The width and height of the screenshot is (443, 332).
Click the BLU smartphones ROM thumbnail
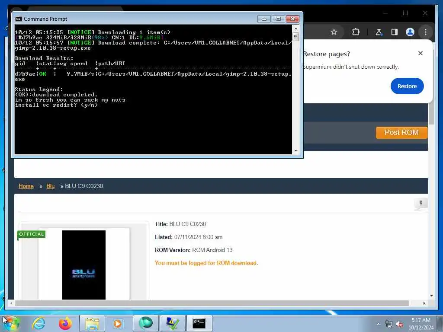click(x=84, y=265)
